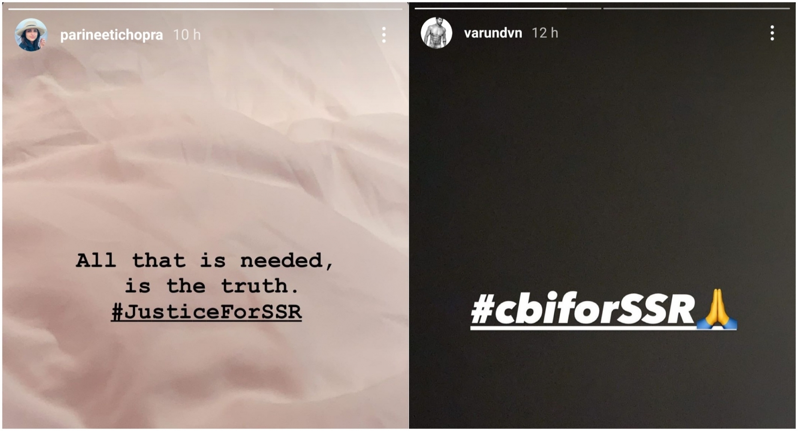798x431 pixels.
Task: Open varundvn's profile picture avatar
Action: [436, 33]
